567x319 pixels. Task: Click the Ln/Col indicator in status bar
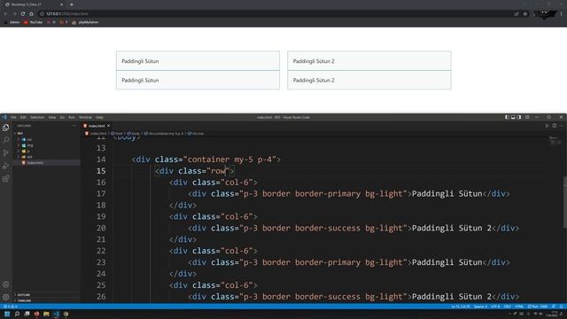pyautogui.click(x=461, y=307)
